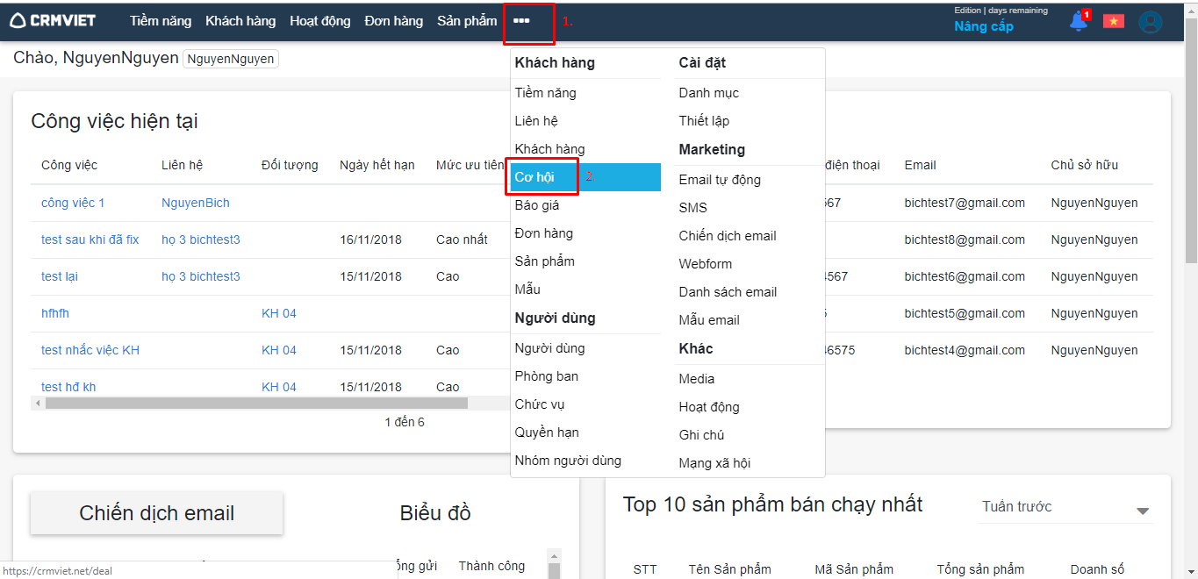Screen dimensions: 1198x579
Task: Click the CRMVIET logo icon
Action: (x=18, y=21)
